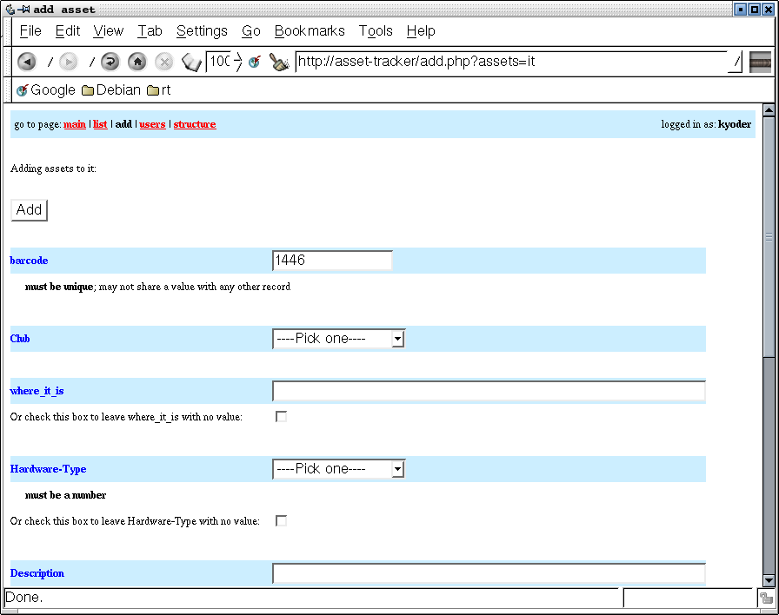
Task: Click the broom clear-location icon
Action: (x=279, y=62)
